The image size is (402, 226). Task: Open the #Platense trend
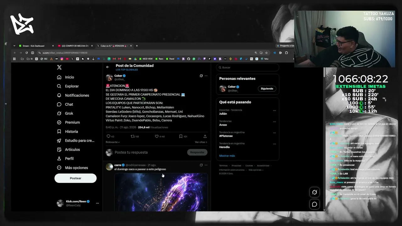pos(226,136)
